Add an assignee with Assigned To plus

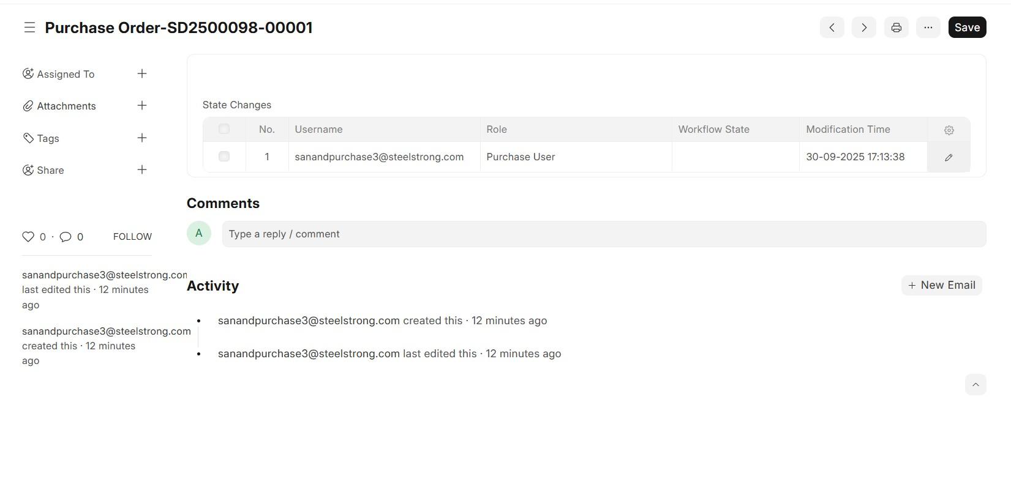pyautogui.click(x=142, y=74)
